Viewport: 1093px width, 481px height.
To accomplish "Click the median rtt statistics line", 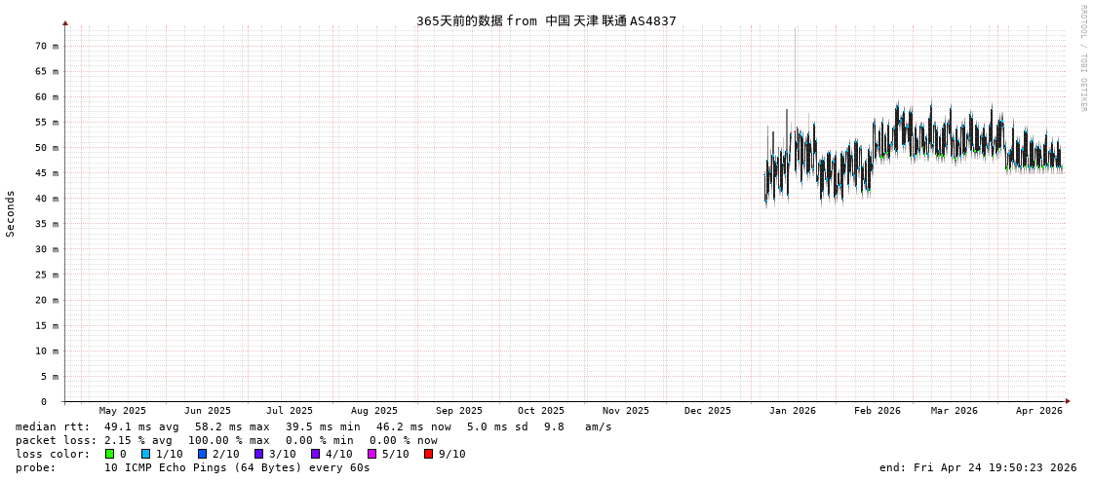I will 312,426.
